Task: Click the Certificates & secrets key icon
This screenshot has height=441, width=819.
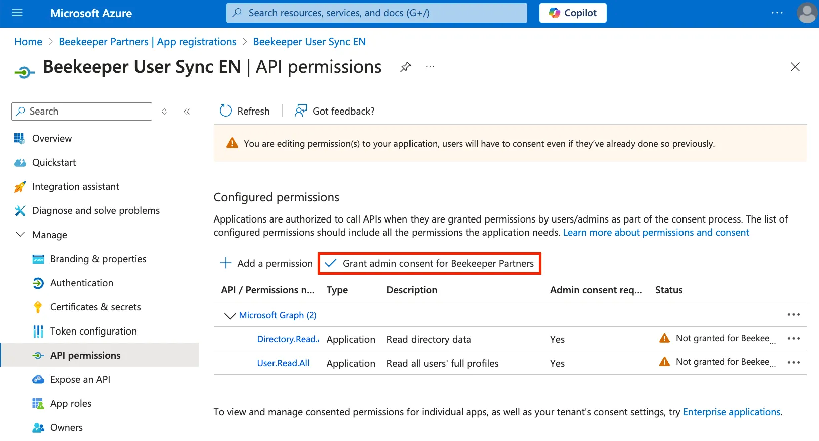Action: [x=38, y=307]
